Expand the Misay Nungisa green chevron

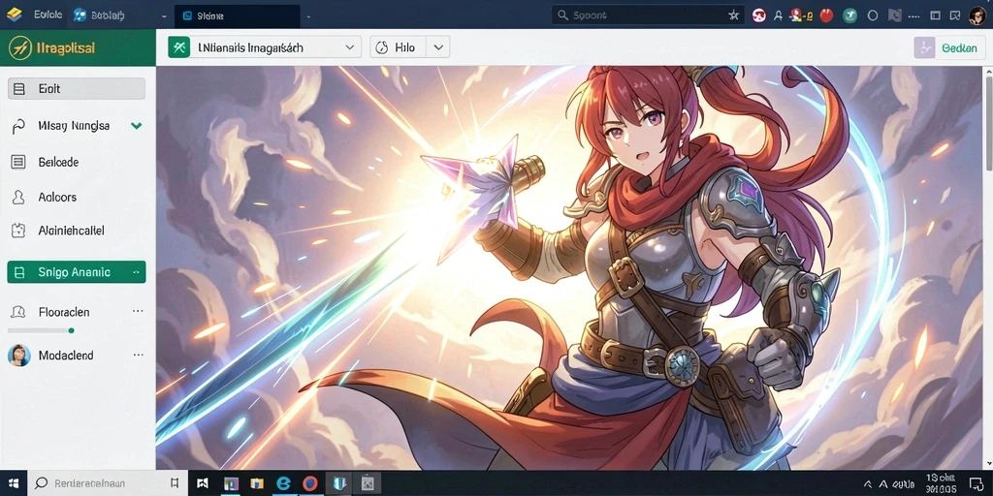coord(136,126)
